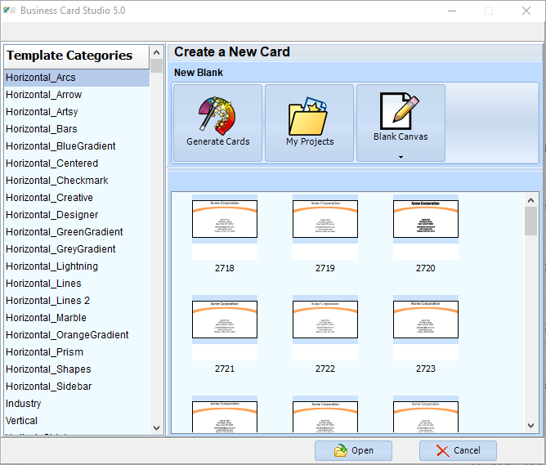Image resolution: width=546 pixels, height=465 pixels.
Task: Select the Horizontal_Artsy category
Action: coord(77,112)
